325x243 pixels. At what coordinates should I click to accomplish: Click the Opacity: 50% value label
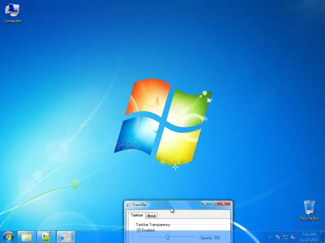[210, 238]
